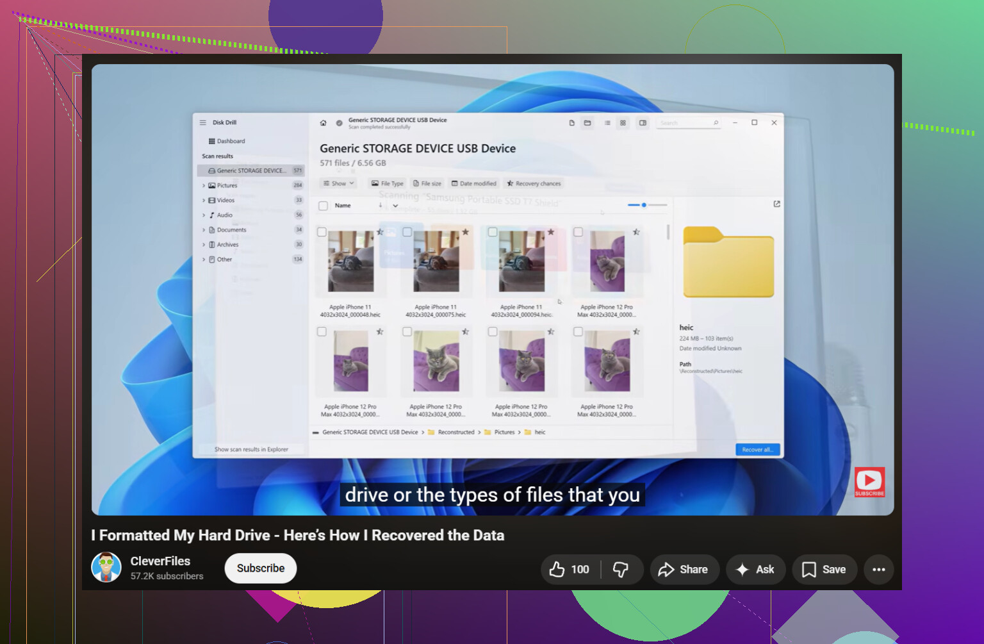
Task: Switch to list view icon
Action: [x=607, y=123]
